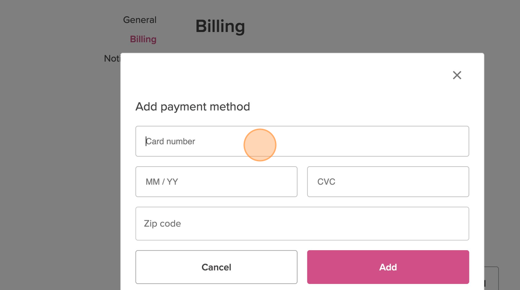
Task: Close the Add payment method dialog
Action: [x=457, y=75]
